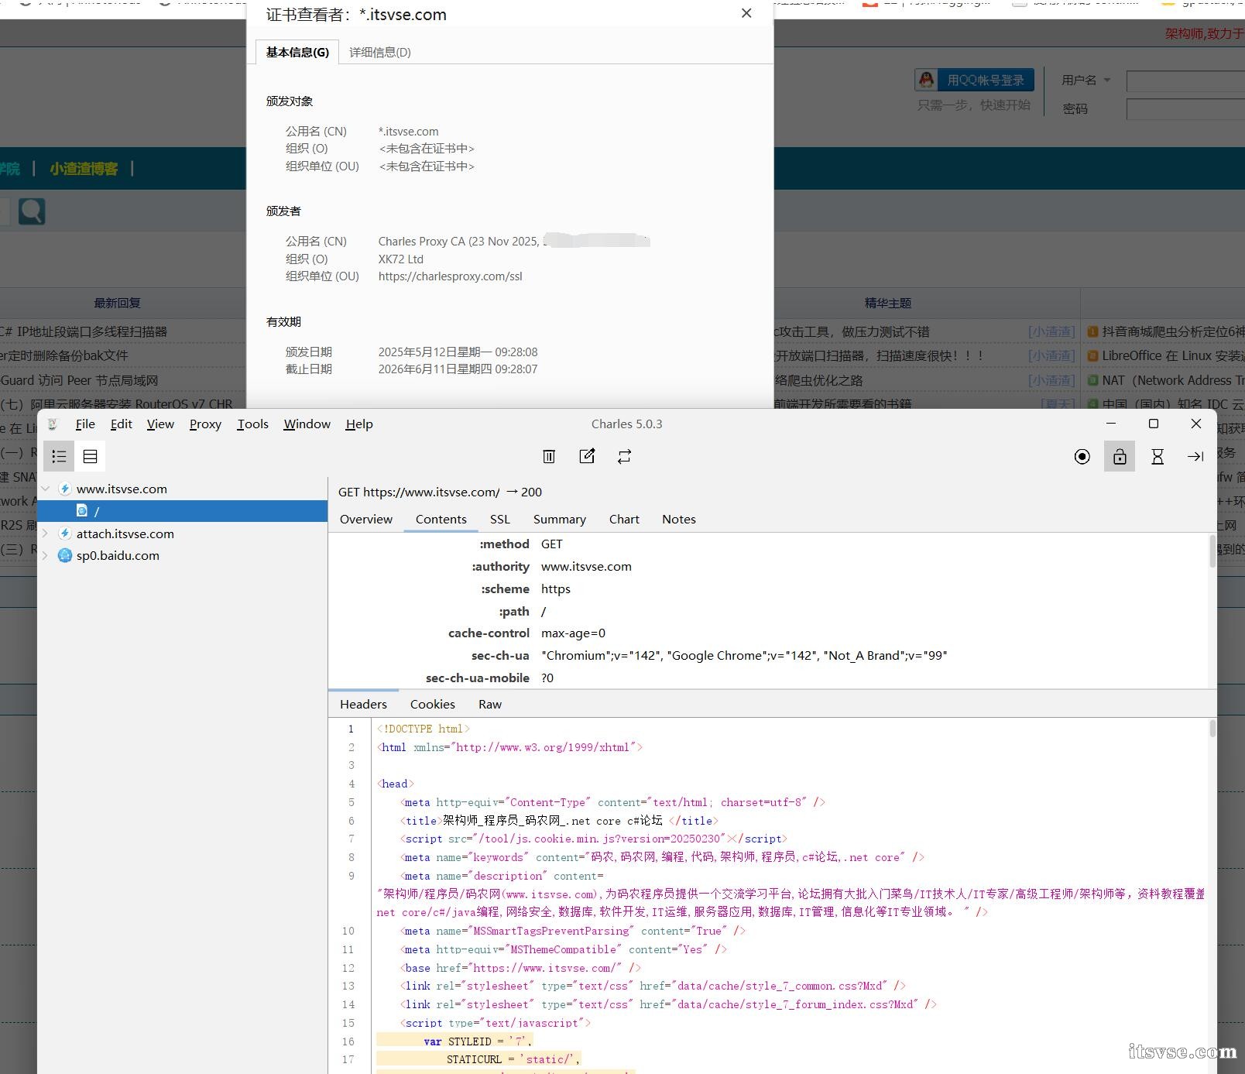The height and width of the screenshot is (1074, 1245).
Task: Expand the sp0.baidu.com host node
Action: pyautogui.click(x=46, y=556)
